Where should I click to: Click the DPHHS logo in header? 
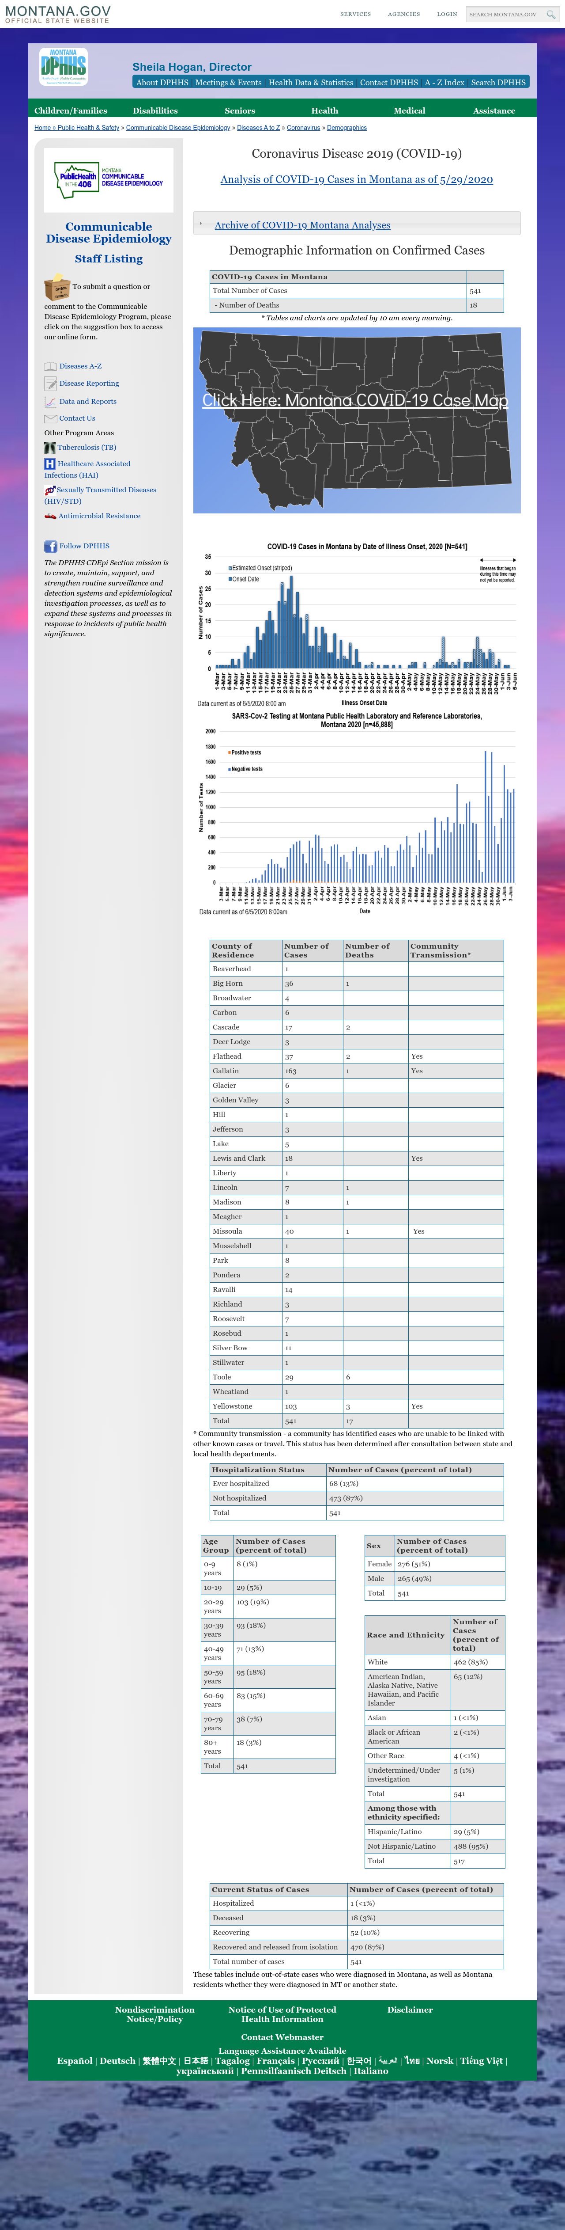pos(63,67)
